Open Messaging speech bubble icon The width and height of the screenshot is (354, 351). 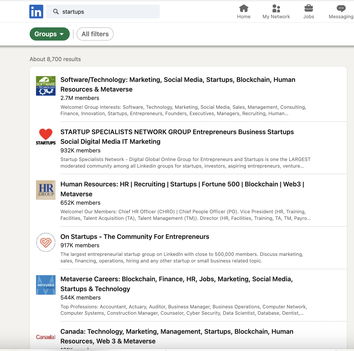pos(341,8)
